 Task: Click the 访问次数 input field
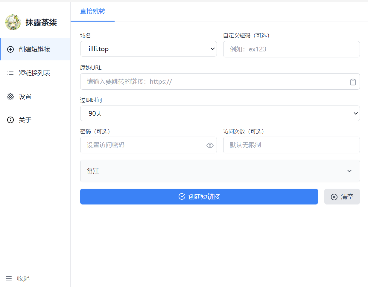[x=291, y=145]
